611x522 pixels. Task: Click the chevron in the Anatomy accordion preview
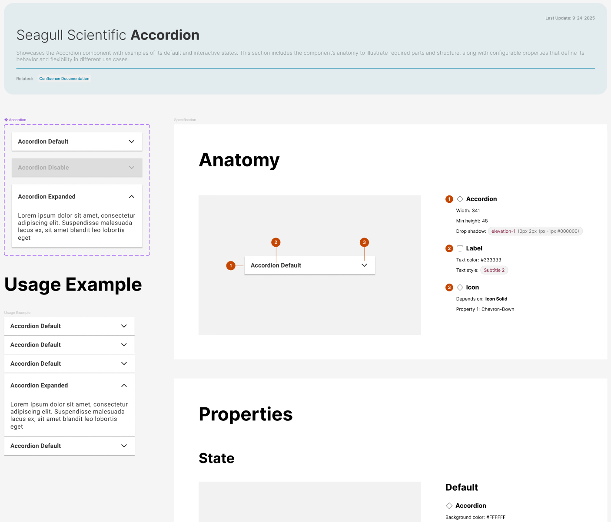(x=364, y=265)
